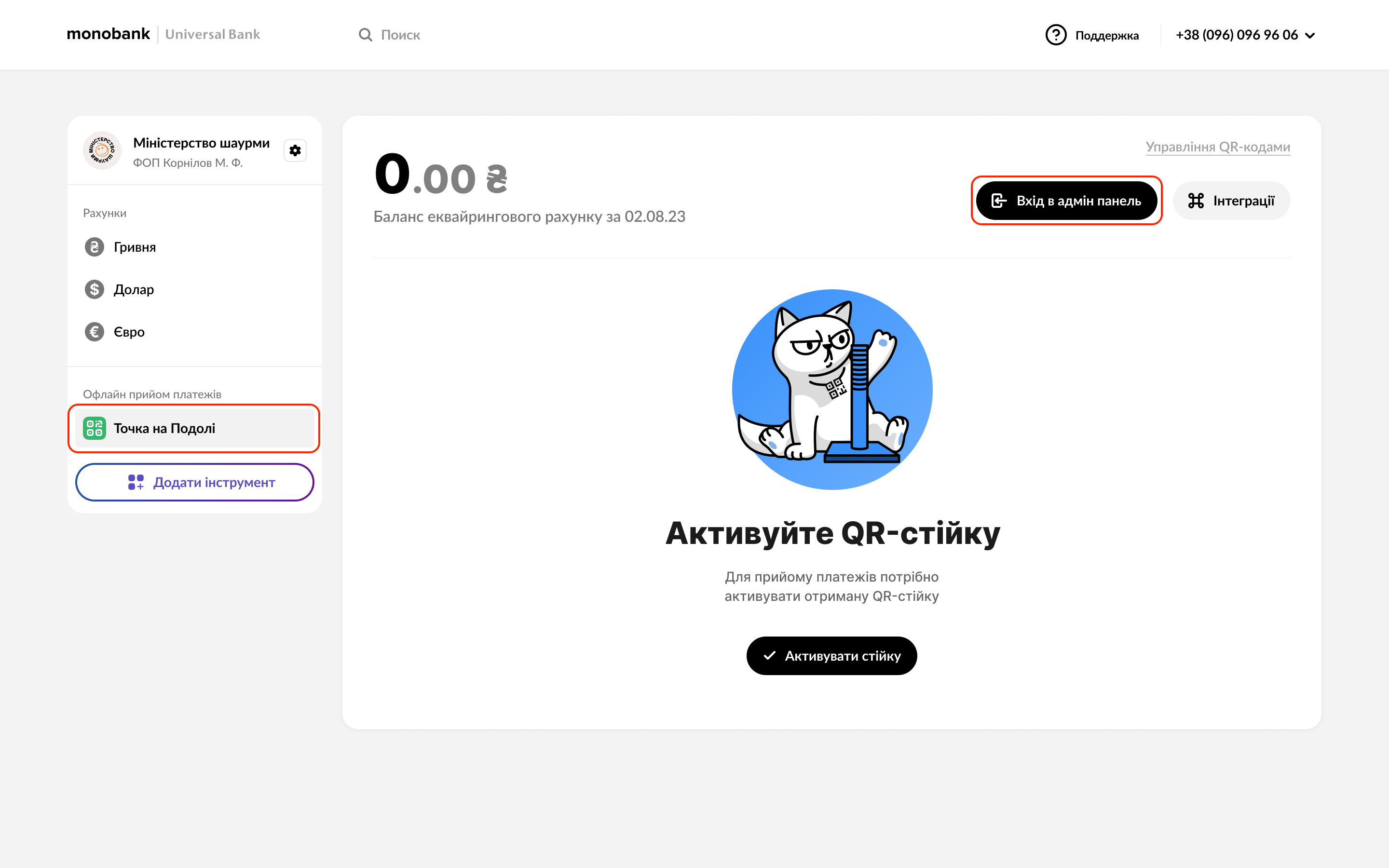Open Вхід в адмін панель

1066,201
